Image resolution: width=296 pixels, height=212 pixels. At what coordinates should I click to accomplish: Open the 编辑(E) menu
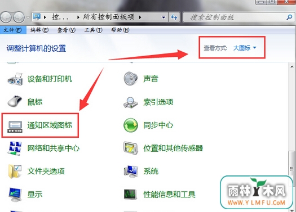tap(39, 30)
